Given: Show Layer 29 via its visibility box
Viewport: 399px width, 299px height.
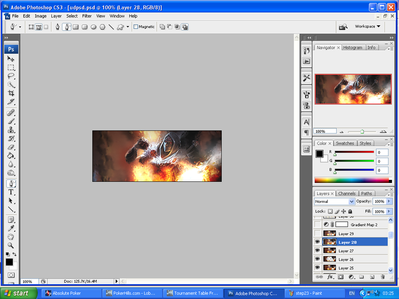Looking at the screenshot, I should pos(317,233).
